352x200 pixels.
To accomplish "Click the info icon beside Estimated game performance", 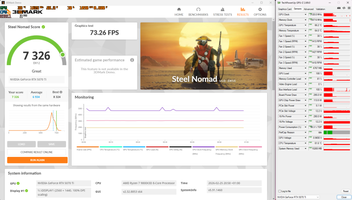I will click(132, 60).
